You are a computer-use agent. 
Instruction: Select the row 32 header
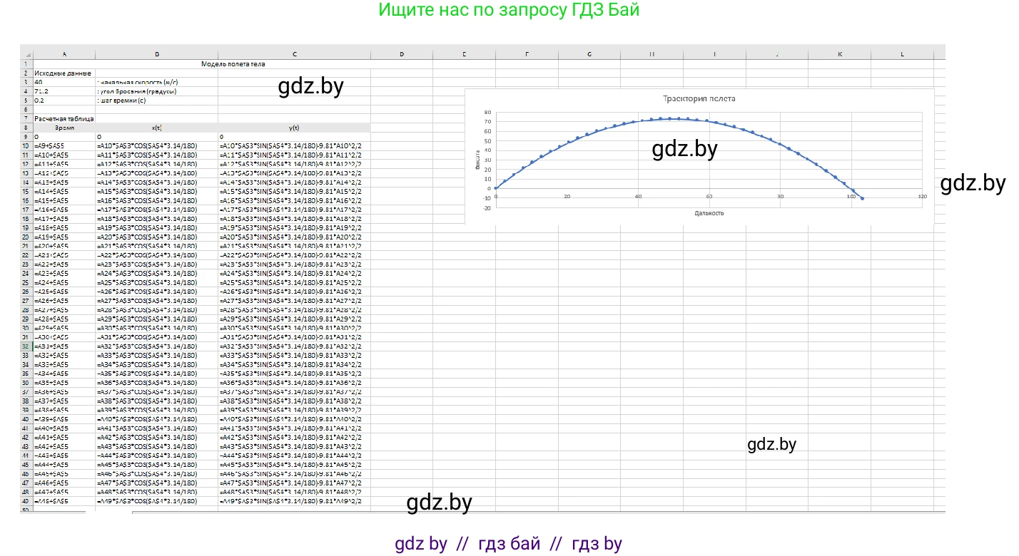(26, 346)
